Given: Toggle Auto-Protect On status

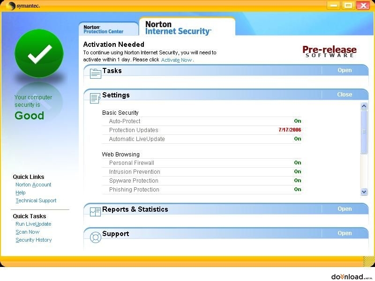Looking at the screenshot, I should point(298,121).
